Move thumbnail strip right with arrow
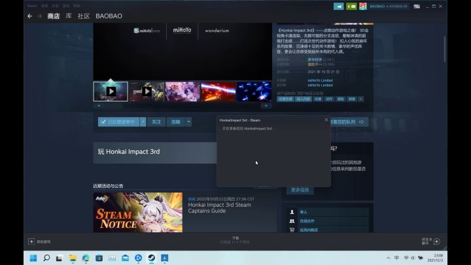The width and height of the screenshot is (471, 265). (266, 106)
